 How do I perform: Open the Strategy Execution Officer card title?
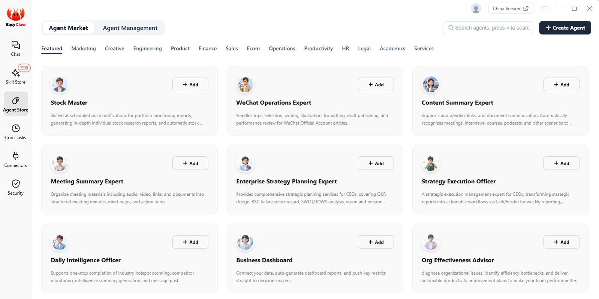pyautogui.click(x=458, y=181)
